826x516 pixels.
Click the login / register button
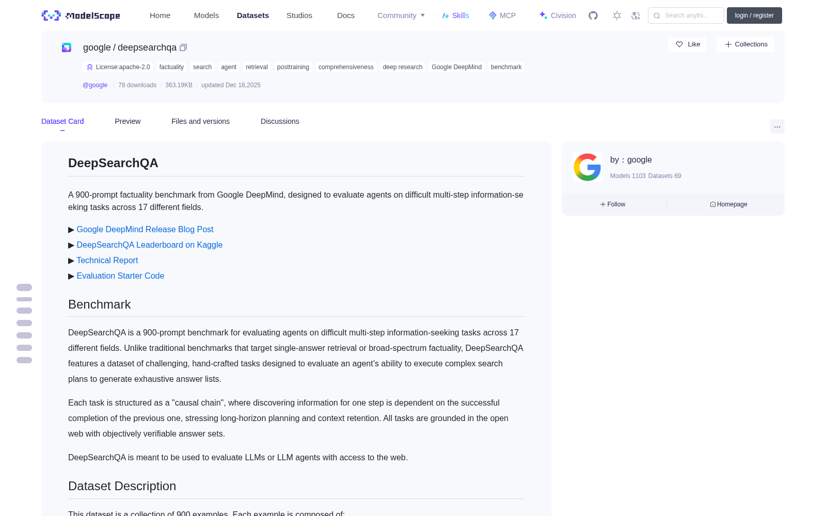(x=754, y=15)
